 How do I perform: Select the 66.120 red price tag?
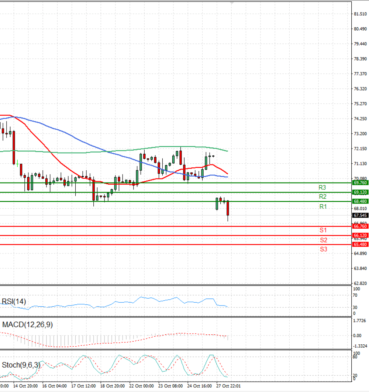click(360, 235)
